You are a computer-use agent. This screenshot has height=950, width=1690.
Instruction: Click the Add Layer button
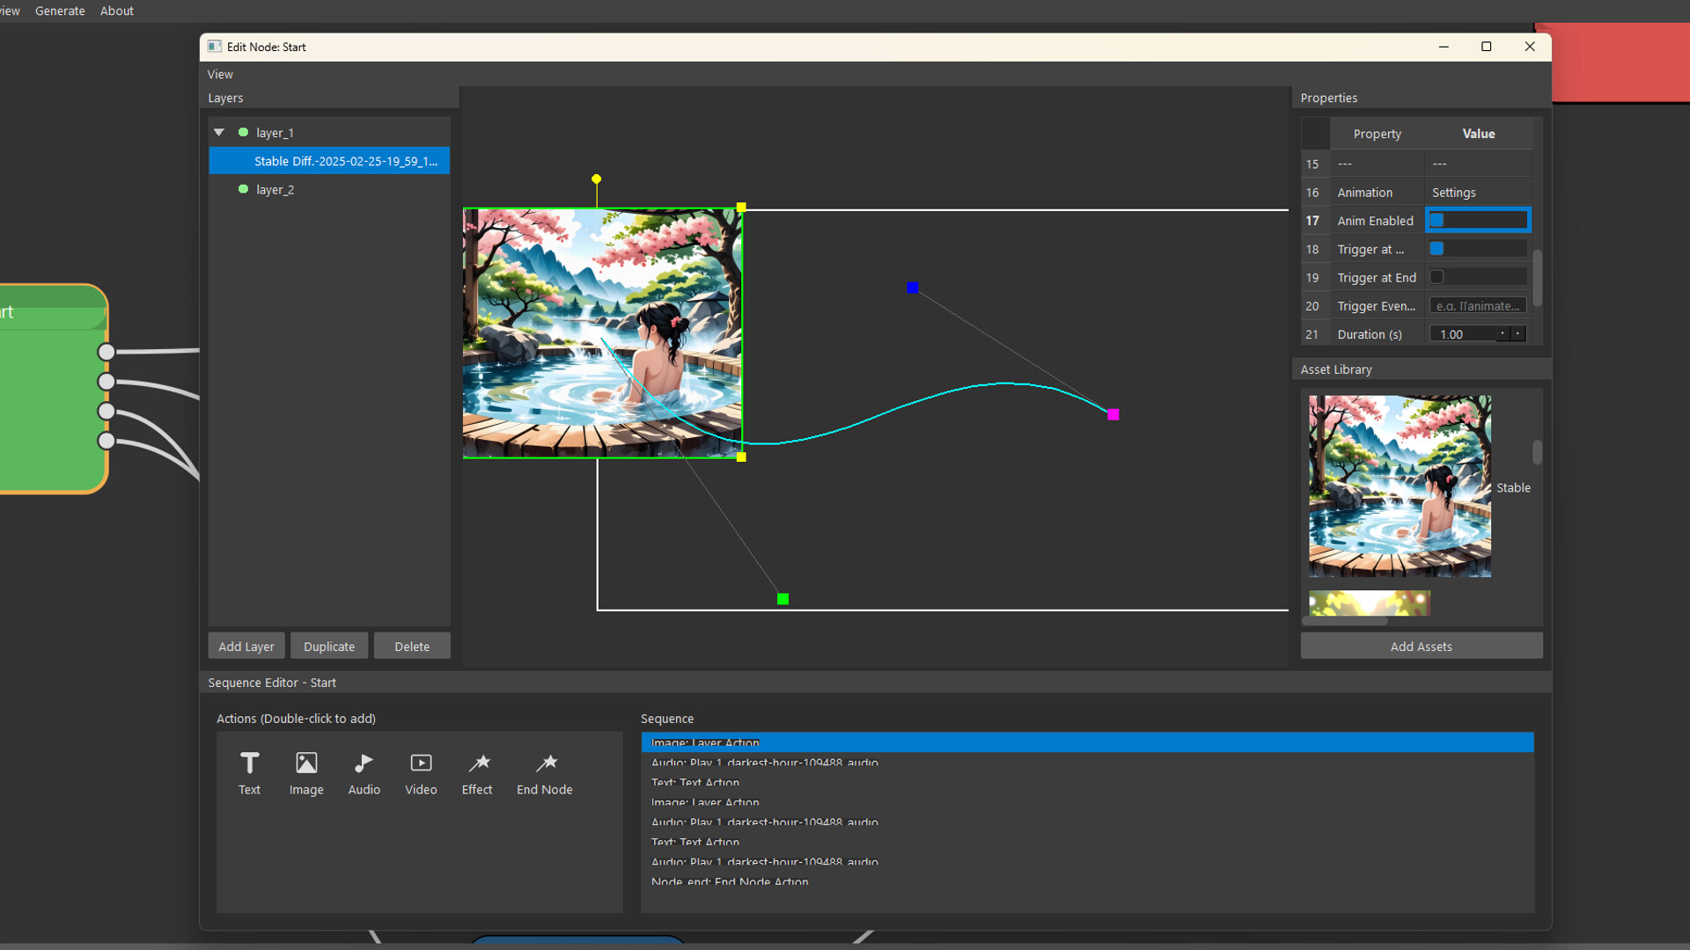(246, 646)
